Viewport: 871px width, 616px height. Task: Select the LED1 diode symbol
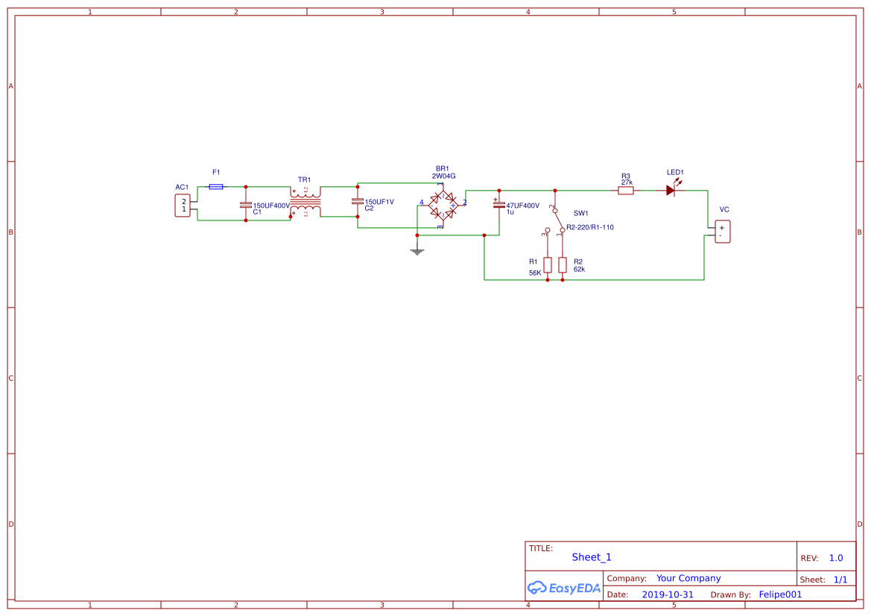[671, 189]
